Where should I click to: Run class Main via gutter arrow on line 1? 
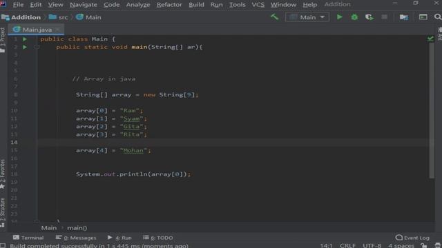[x=25, y=39]
